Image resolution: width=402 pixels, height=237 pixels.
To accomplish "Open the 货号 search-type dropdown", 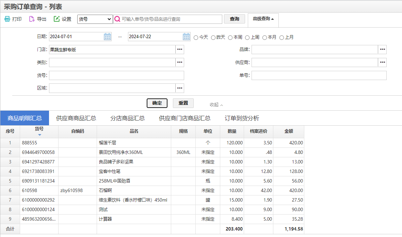I will pyautogui.click(x=95, y=19).
